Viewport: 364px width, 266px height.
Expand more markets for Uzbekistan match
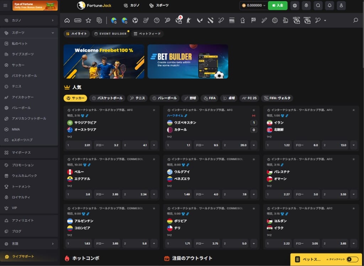[254, 145]
